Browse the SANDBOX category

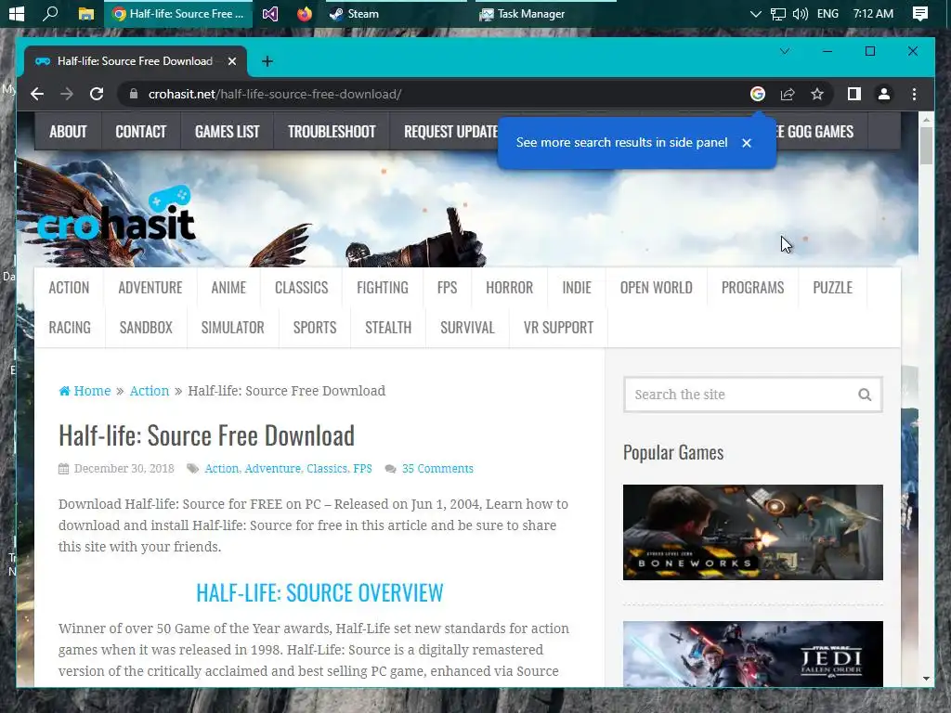[x=146, y=328]
